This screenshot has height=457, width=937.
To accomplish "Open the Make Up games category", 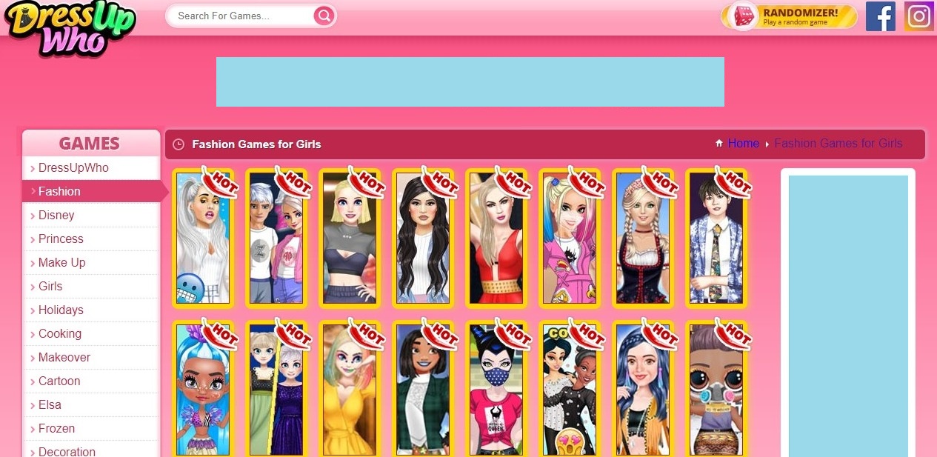I will coord(61,262).
